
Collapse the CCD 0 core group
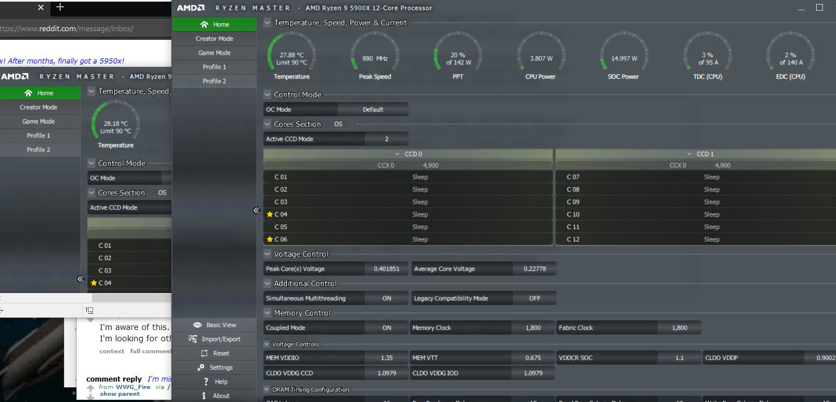pyautogui.click(x=398, y=154)
